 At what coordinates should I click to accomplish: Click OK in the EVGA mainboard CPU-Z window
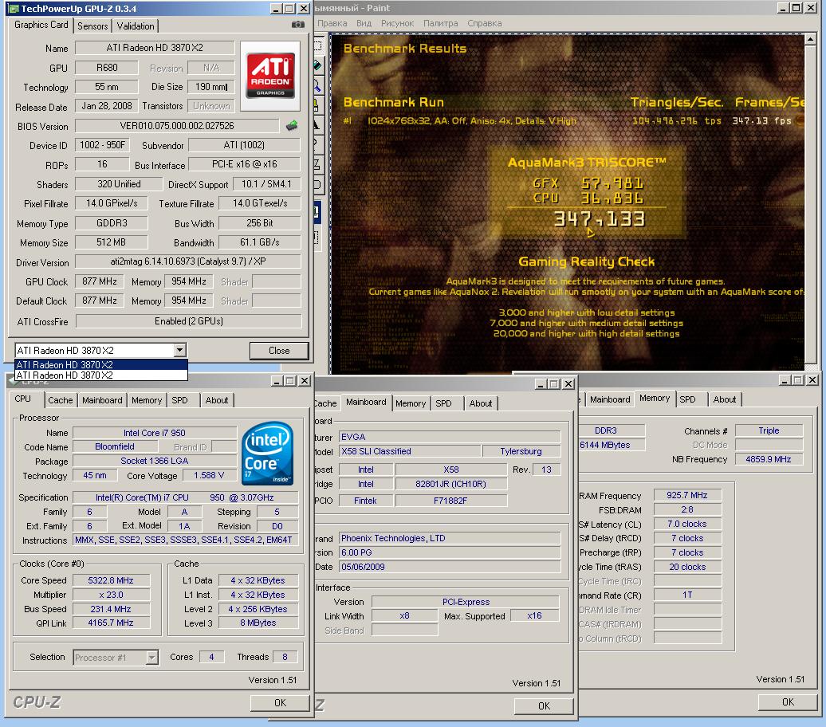coord(544,706)
